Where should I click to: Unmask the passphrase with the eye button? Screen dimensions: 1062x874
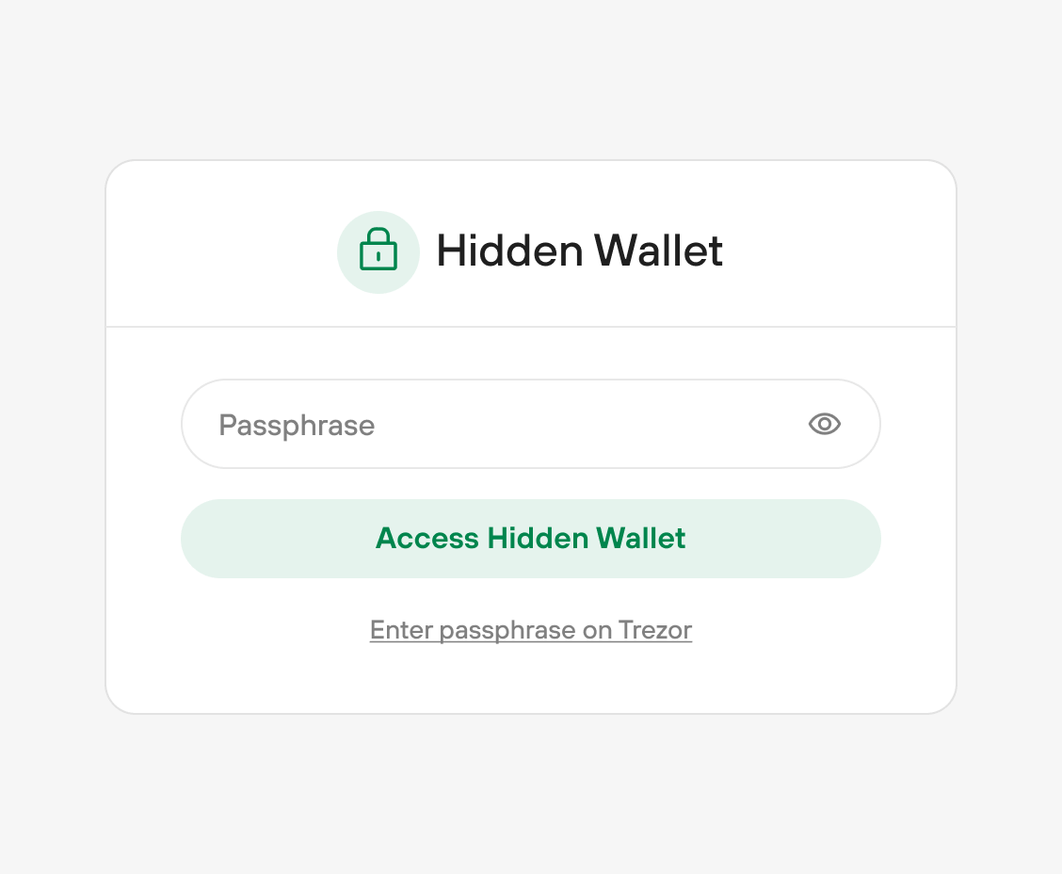(x=824, y=424)
